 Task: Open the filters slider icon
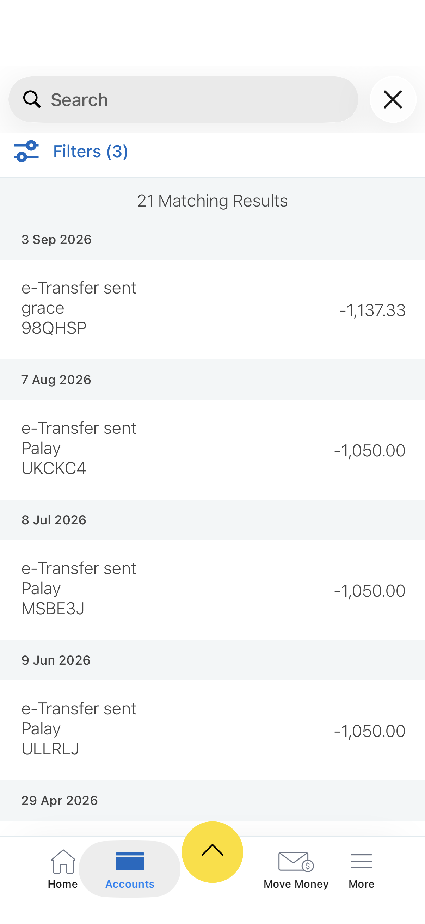[x=26, y=151]
